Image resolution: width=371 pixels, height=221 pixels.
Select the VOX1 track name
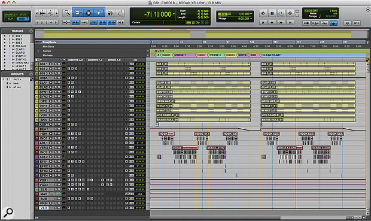pyautogui.click(x=44, y=180)
